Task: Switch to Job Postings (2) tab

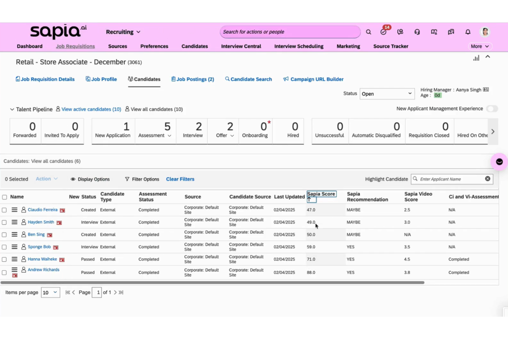Action: (193, 79)
